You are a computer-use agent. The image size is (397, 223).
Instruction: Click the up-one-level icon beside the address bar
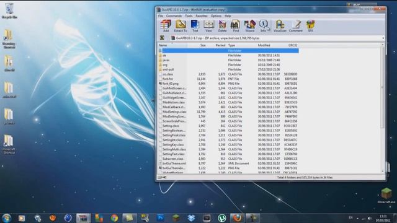(x=162, y=38)
